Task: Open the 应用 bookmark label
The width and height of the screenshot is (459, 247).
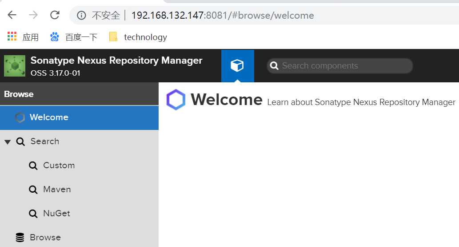Action: point(31,37)
